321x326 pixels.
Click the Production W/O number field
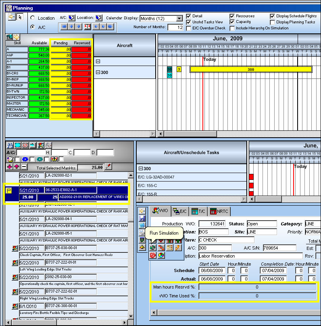pyautogui.click(x=212, y=224)
